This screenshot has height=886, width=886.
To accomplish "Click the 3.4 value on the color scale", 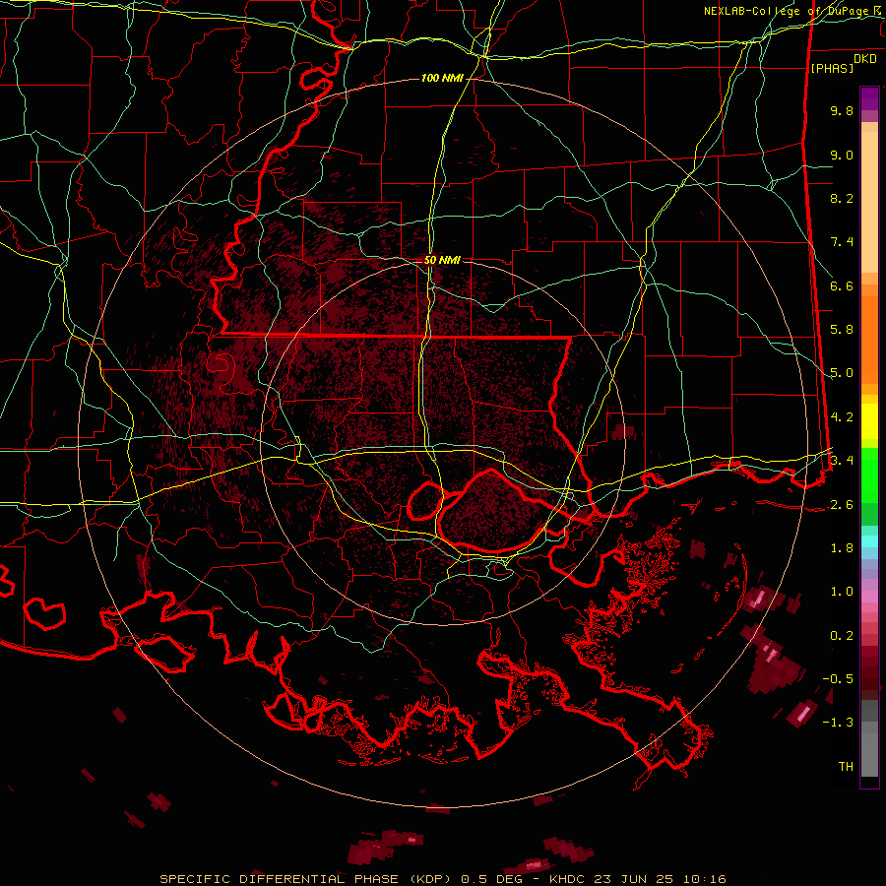I will click(x=842, y=460).
